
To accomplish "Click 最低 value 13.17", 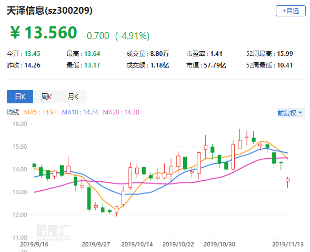I will click(92, 65).
